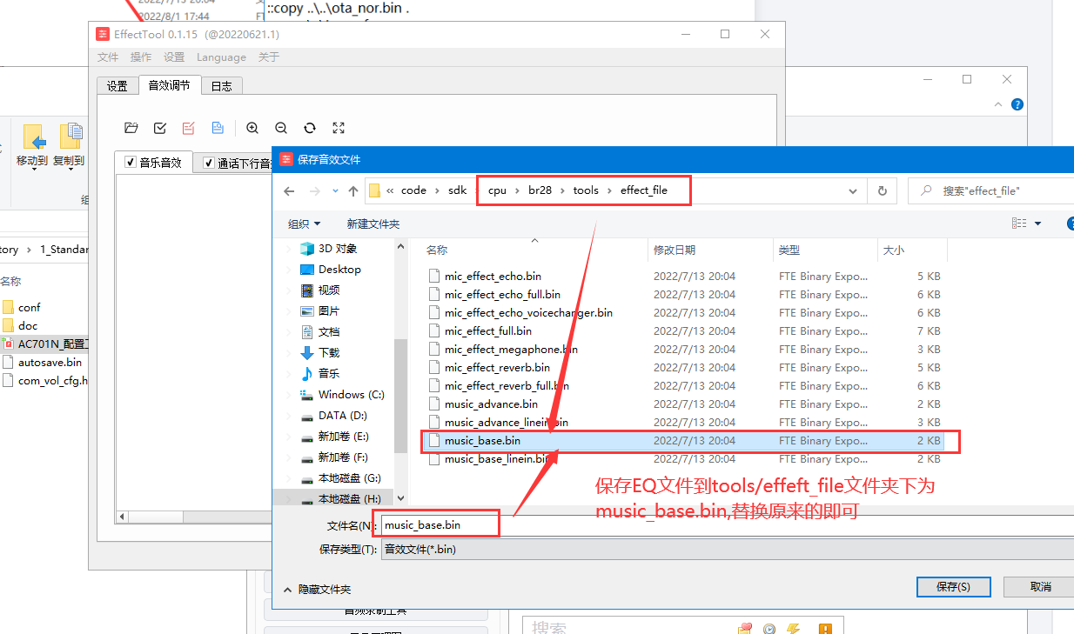1074x634 pixels.
Task: Switch to the 日志 tab
Action: pos(222,86)
